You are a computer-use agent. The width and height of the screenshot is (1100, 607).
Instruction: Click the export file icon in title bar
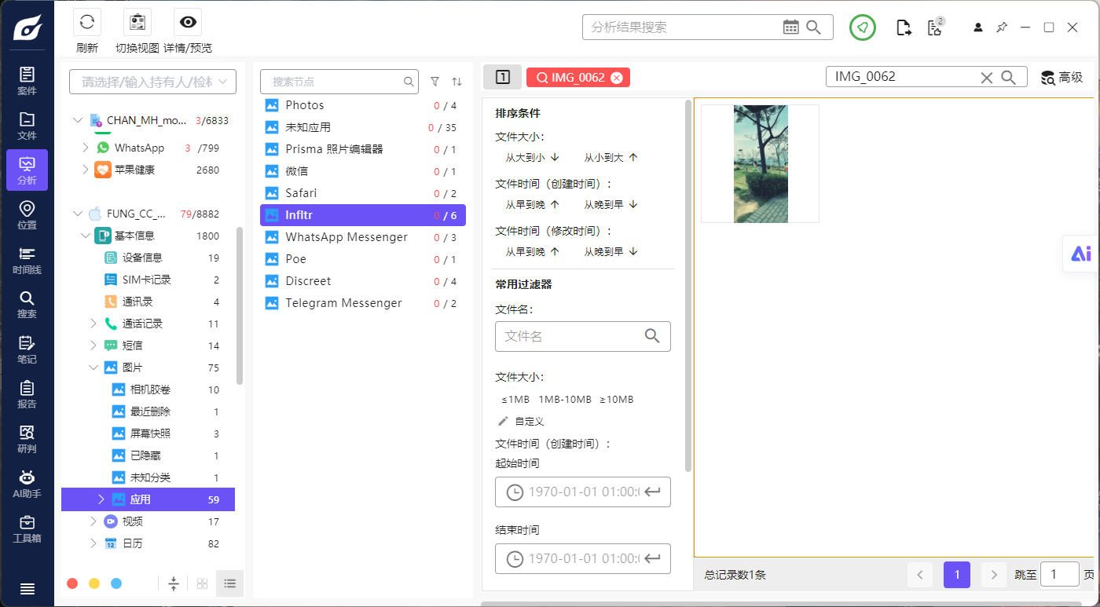(x=904, y=27)
